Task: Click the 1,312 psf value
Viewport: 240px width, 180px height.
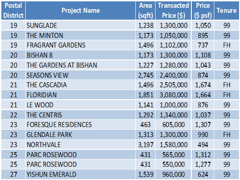Action: tap(203, 154)
